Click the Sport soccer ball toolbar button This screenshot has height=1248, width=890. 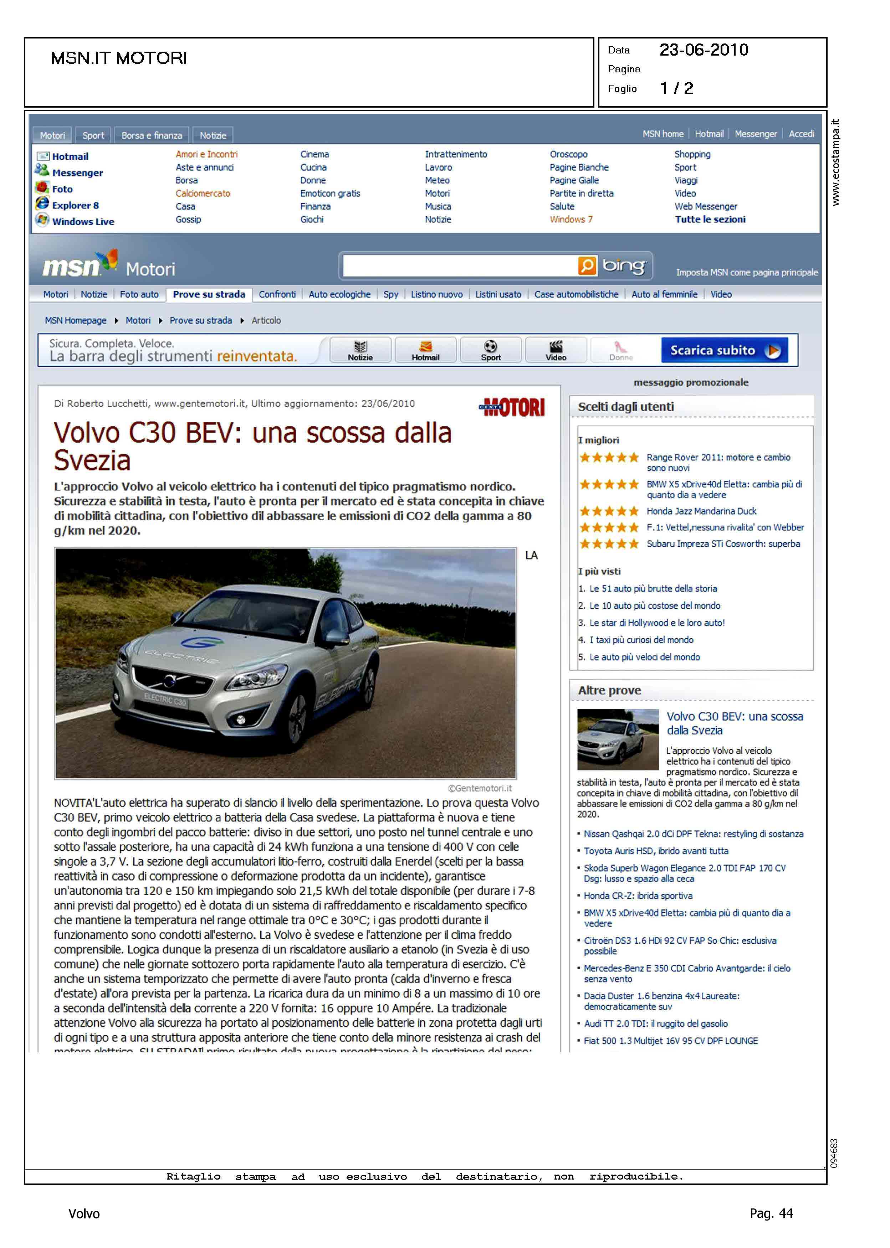(491, 350)
